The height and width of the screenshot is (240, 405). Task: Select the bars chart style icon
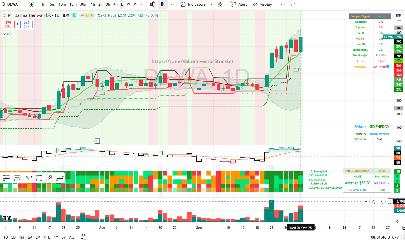click(x=153, y=4)
